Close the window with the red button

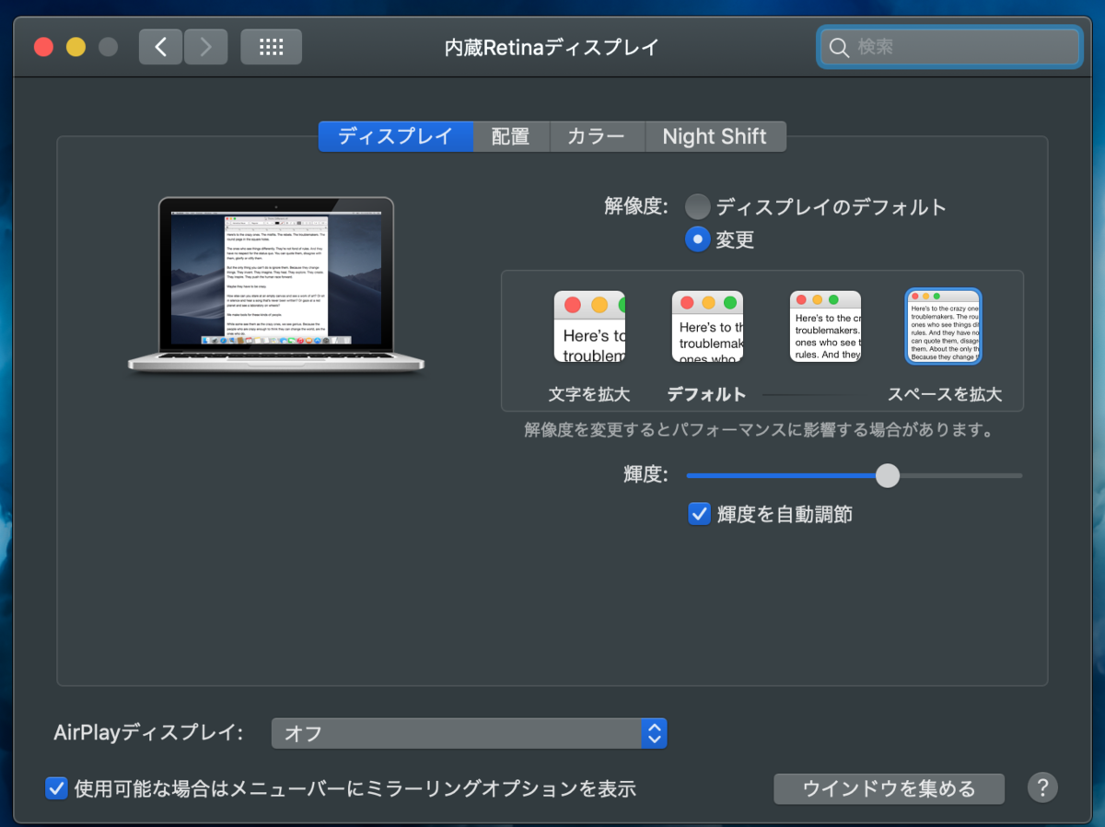(x=44, y=46)
